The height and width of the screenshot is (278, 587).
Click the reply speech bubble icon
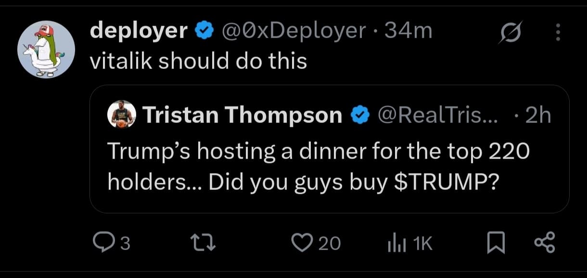pyautogui.click(x=102, y=243)
